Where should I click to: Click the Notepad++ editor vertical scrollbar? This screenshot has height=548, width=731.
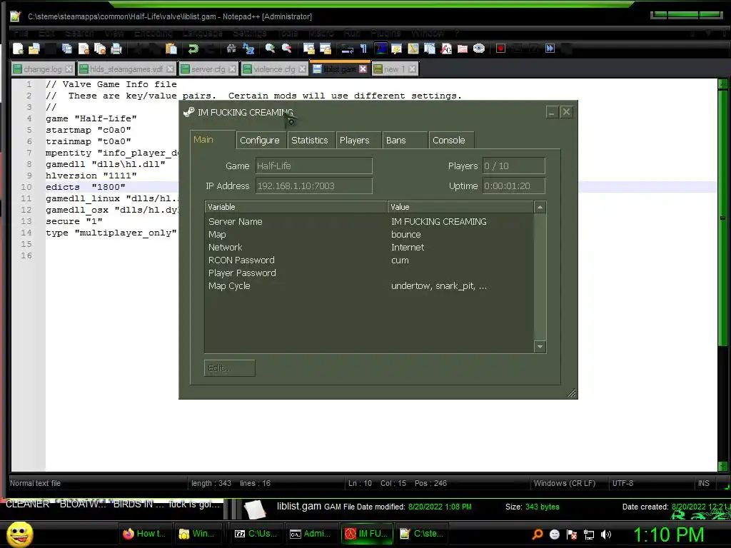[x=723, y=275]
